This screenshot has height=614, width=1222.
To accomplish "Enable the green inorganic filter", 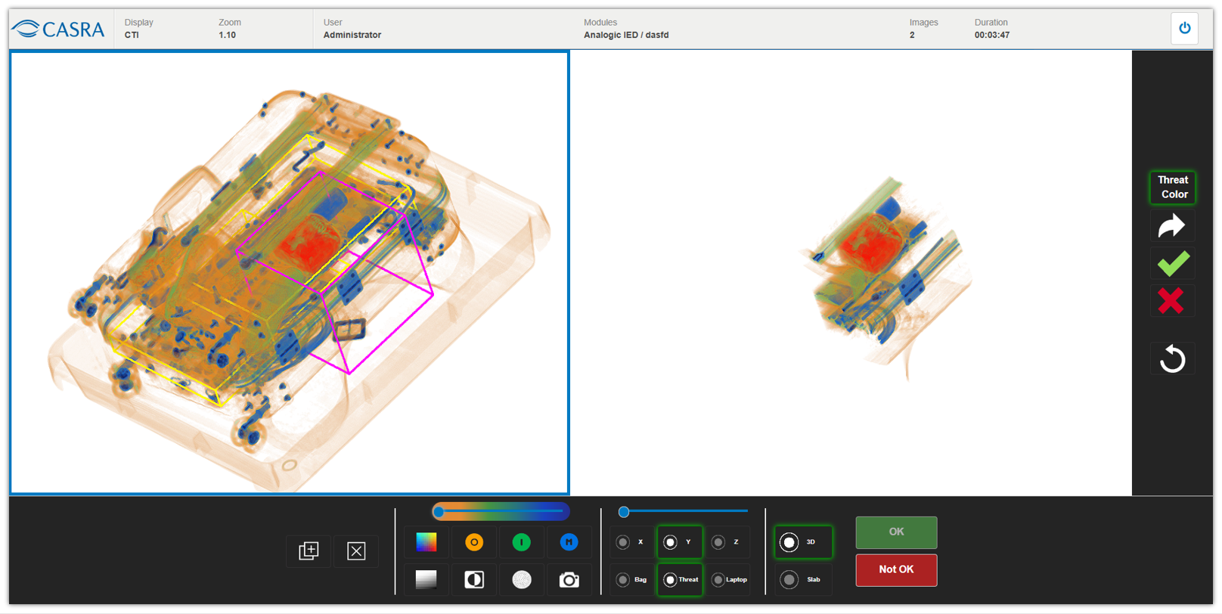I will point(522,542).
